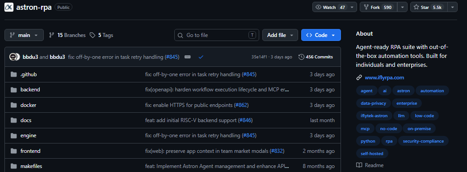Open the backend folder
The height and width of the screenshot is (172, 467).
click(x=30, y=90)
